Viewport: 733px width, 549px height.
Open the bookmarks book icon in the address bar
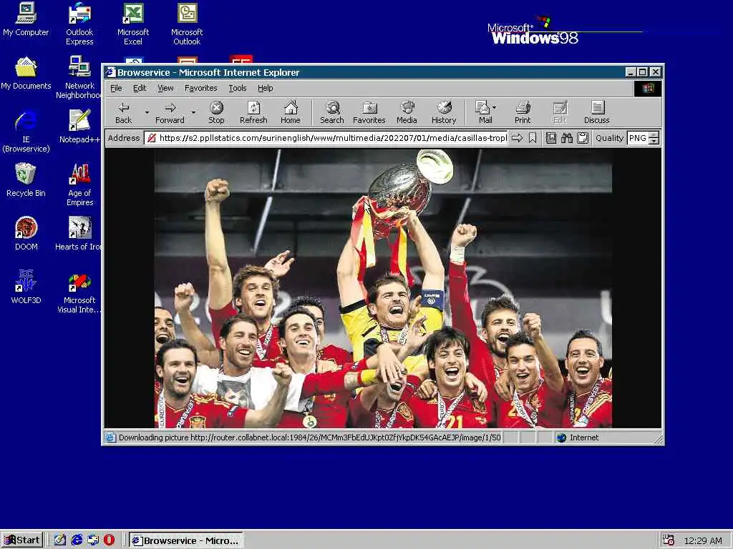[551, 138]
